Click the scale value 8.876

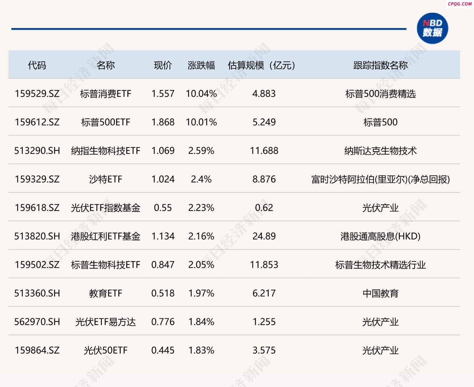click(264, 179)
